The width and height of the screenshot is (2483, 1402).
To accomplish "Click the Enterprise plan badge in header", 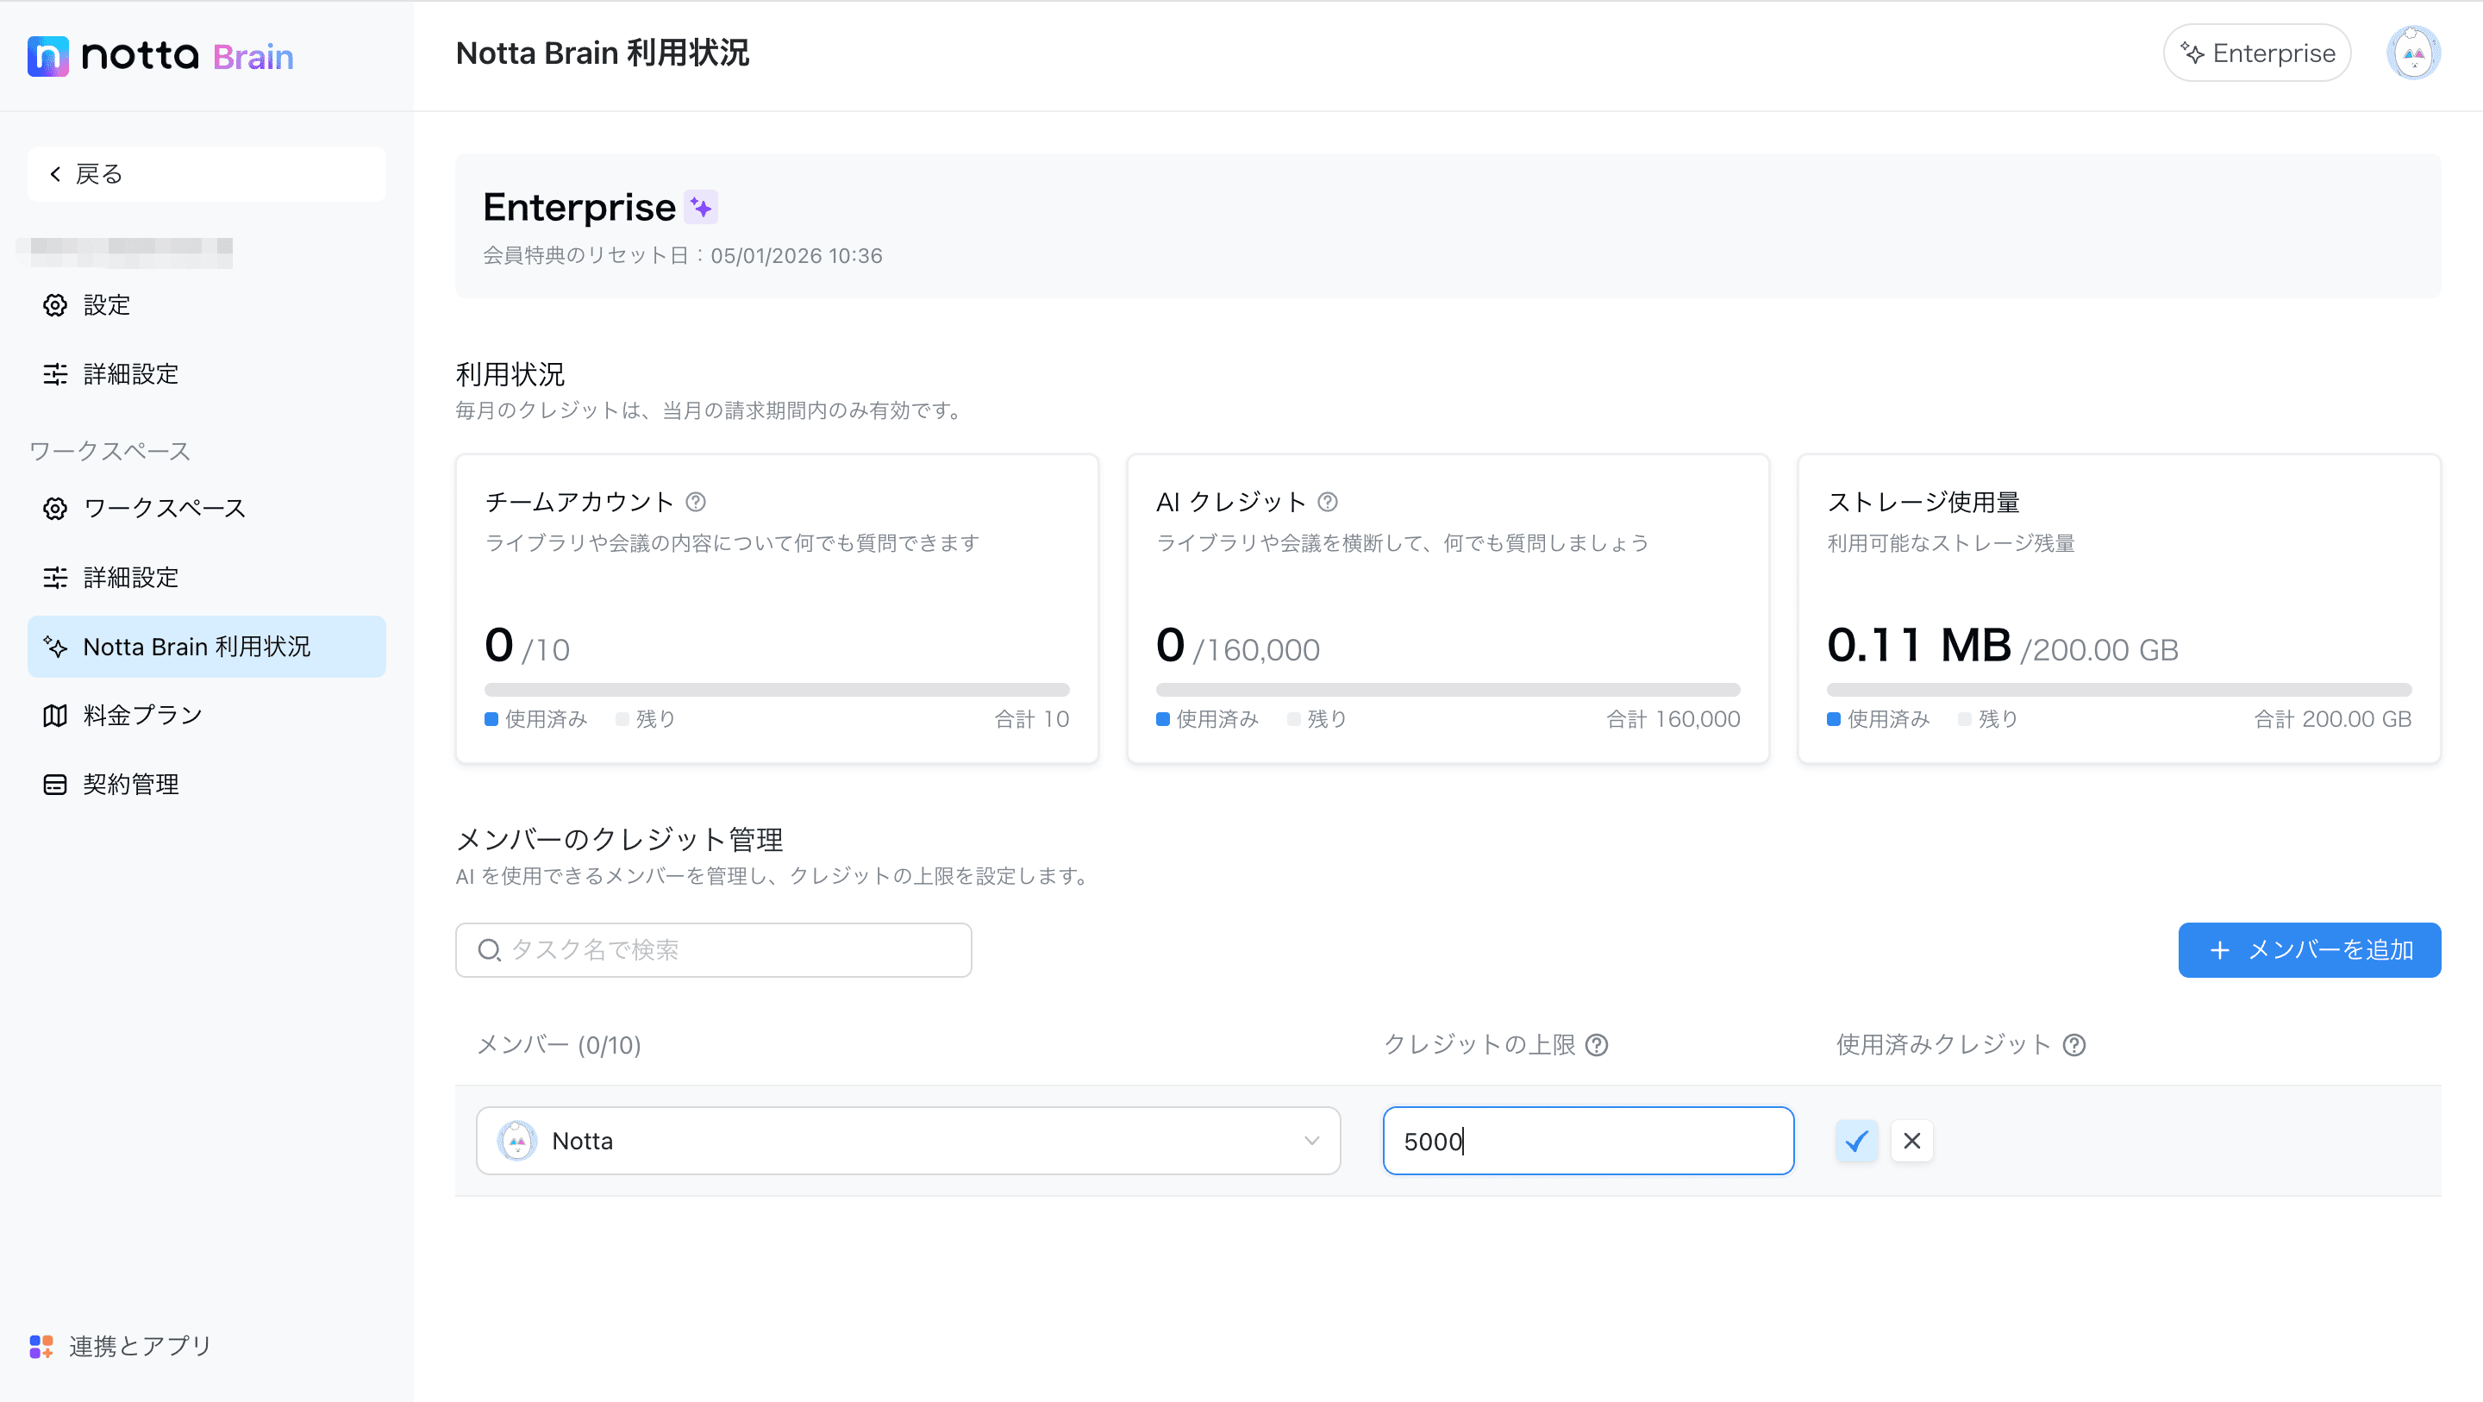I will (x=2256, y=53).
